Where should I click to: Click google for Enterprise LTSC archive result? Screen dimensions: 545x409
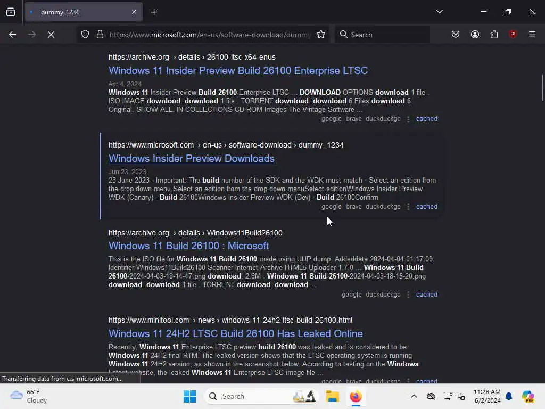[x=332, y=119]
